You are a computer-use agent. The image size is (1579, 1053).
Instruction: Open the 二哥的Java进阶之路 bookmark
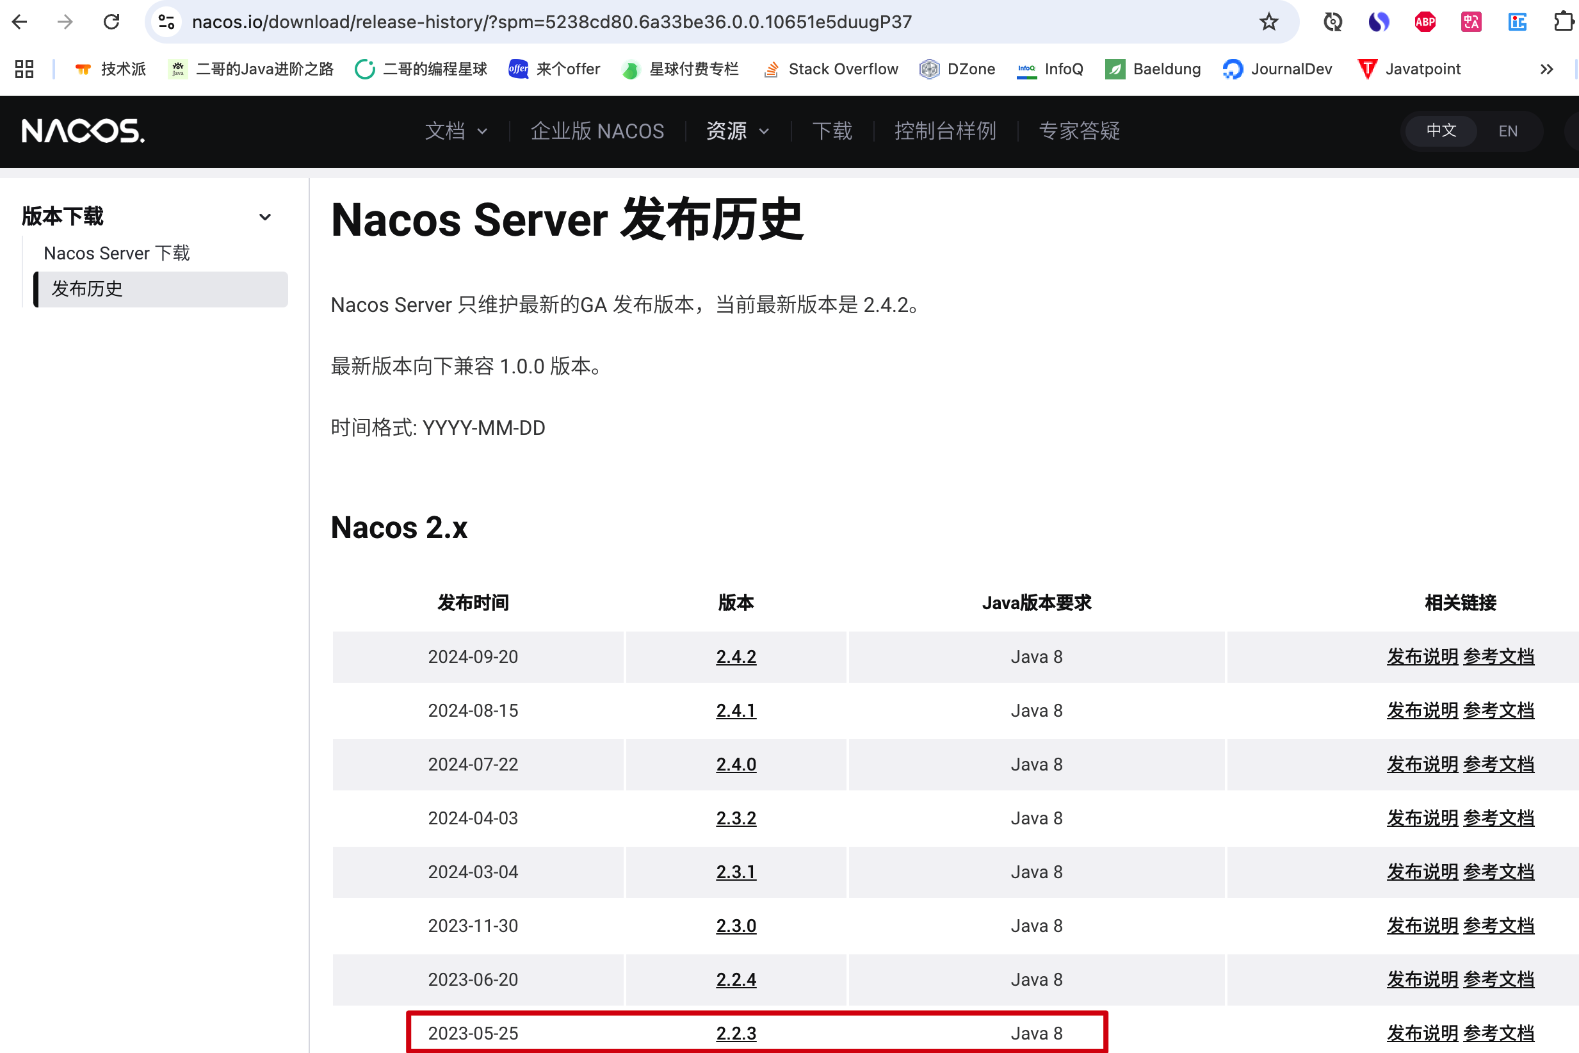pyautogui.click(x=251, y=69)
